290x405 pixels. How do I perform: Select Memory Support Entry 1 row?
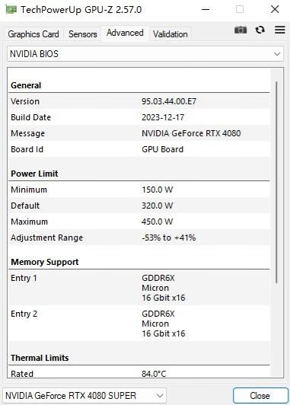pyautogui.click(x=139, y=288)
